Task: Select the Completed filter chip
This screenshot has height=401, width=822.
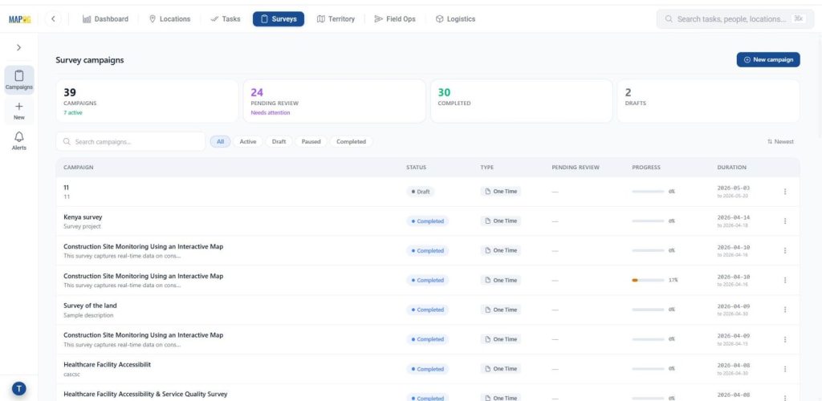Action: [x=352, y=141]
